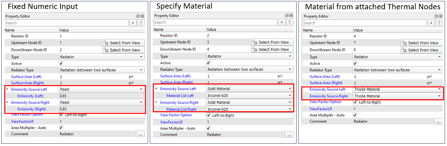Open search options arrow in Thermal Nodes panel
This screenshot has width=447, height=146.
click(431, 23)
